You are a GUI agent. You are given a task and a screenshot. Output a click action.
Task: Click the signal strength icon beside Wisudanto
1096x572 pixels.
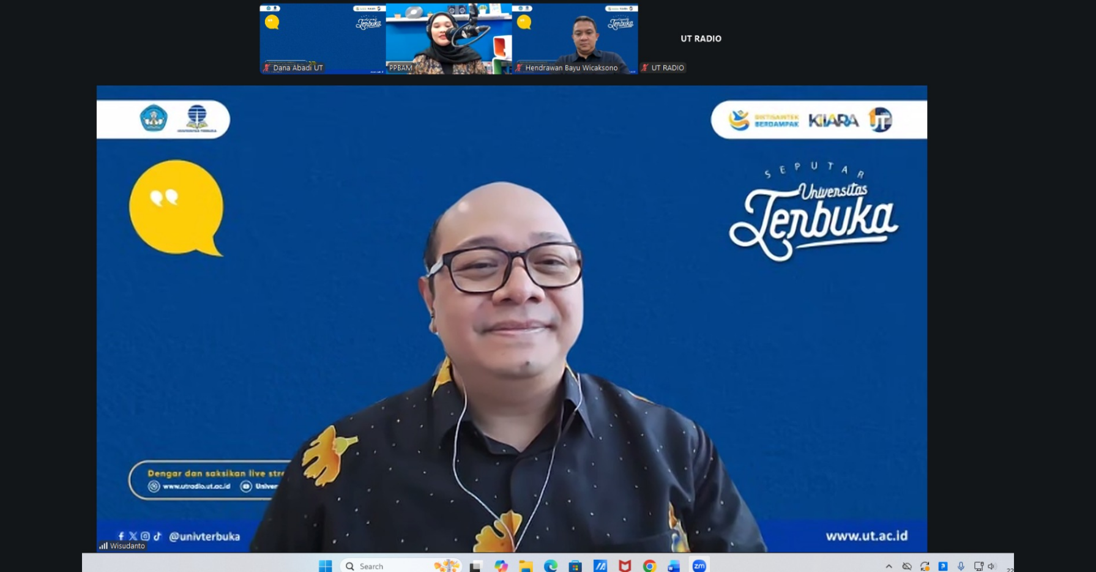click(103, 546)
